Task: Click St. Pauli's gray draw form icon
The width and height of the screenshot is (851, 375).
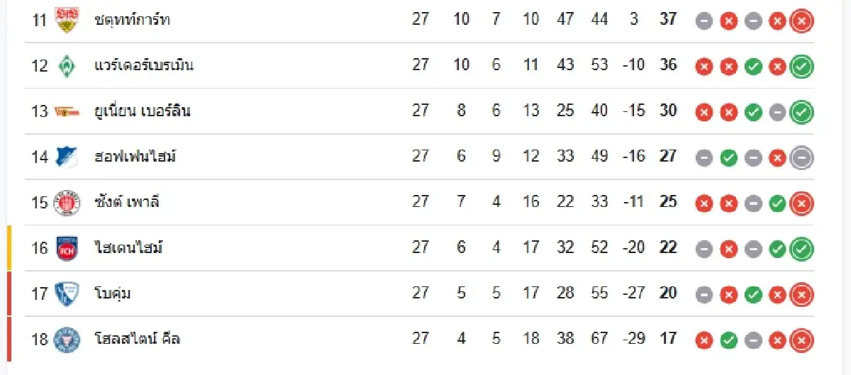Action: tap(753, 203)
